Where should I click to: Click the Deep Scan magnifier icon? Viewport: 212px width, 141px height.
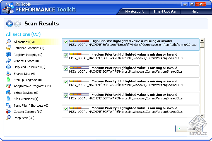click(x=8, y=118)
